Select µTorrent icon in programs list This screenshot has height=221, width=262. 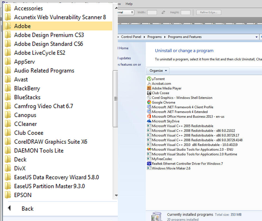pos(149,79)
